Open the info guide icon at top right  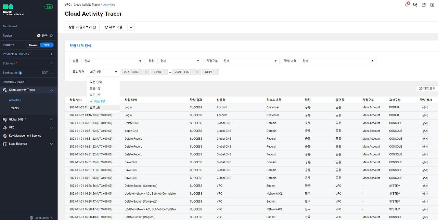click(x=432, y=5)
